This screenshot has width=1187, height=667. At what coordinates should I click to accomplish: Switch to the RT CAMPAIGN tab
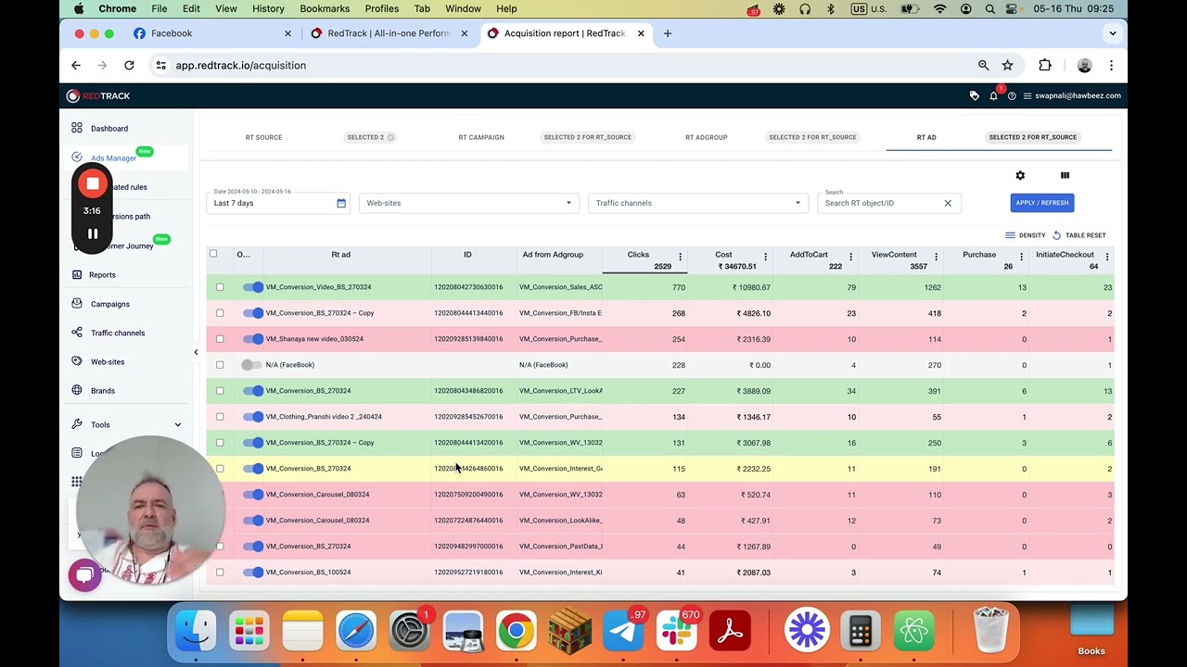pos(481,137)
